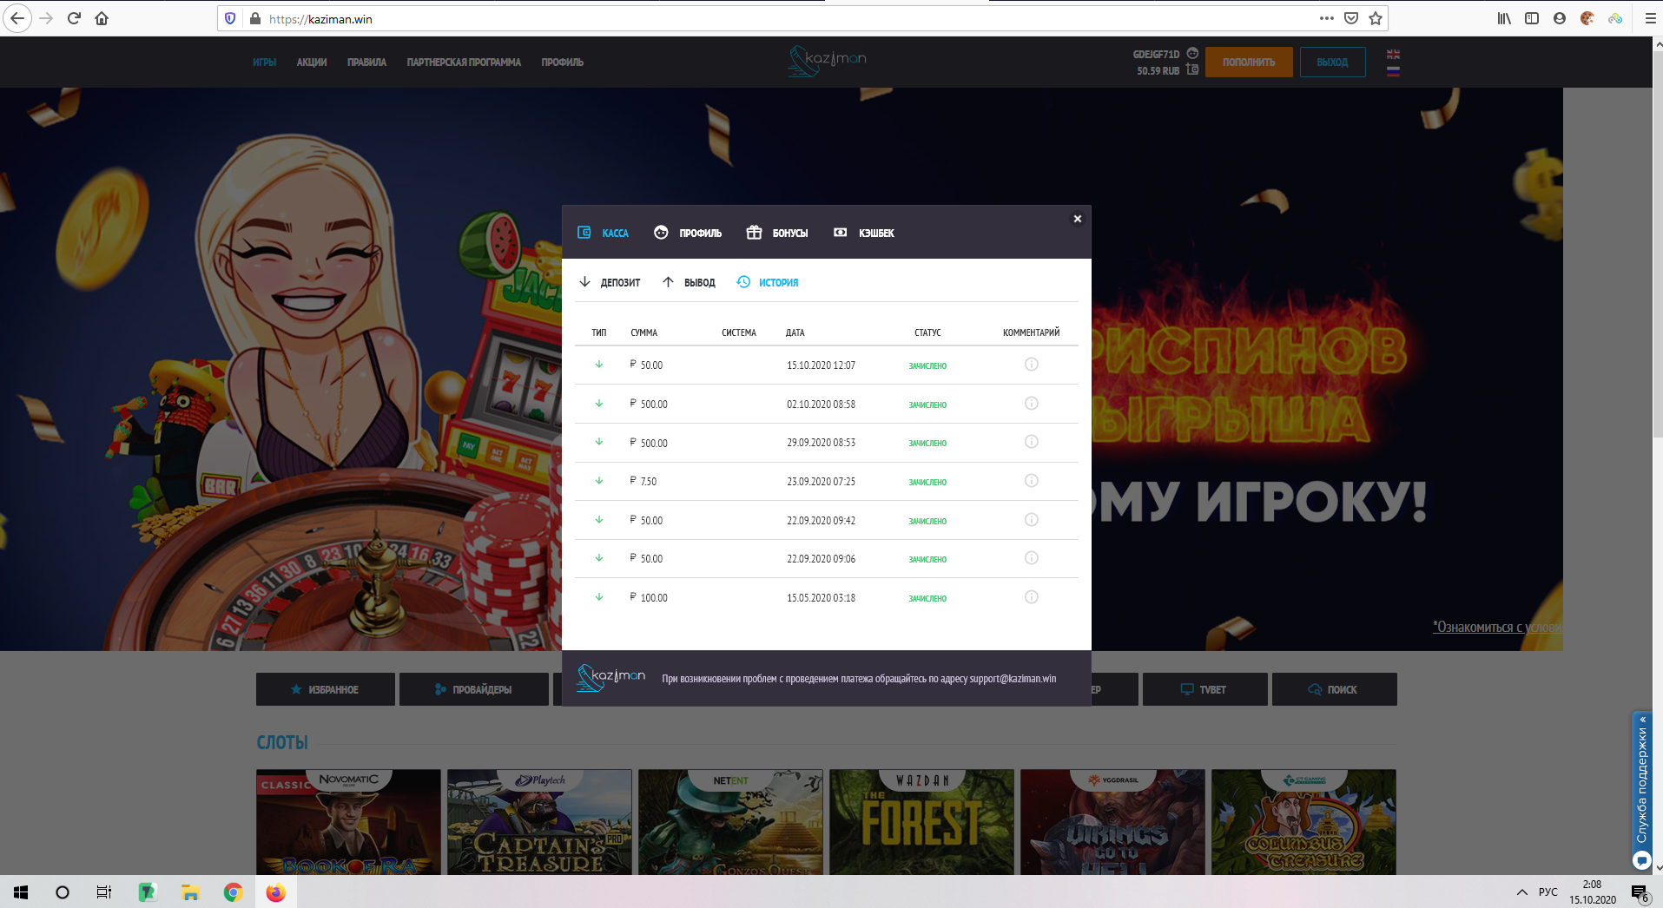
Task: Click the Kaziman logo in header
Action: click(x=827, y=61)
